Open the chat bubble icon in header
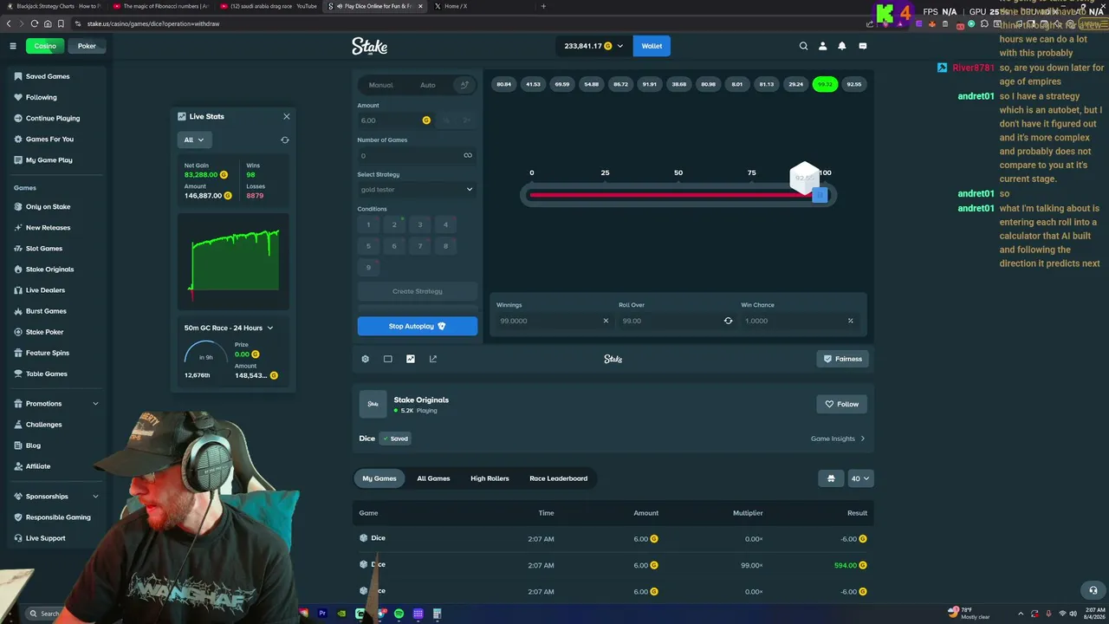This screenshot has width=1109, height=624. coord(863,46)
